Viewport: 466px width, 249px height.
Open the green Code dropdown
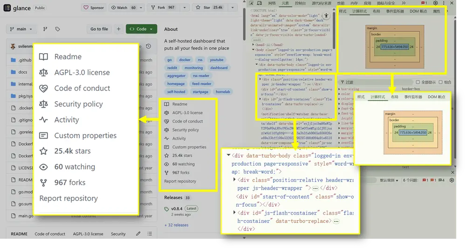[142, 29]
